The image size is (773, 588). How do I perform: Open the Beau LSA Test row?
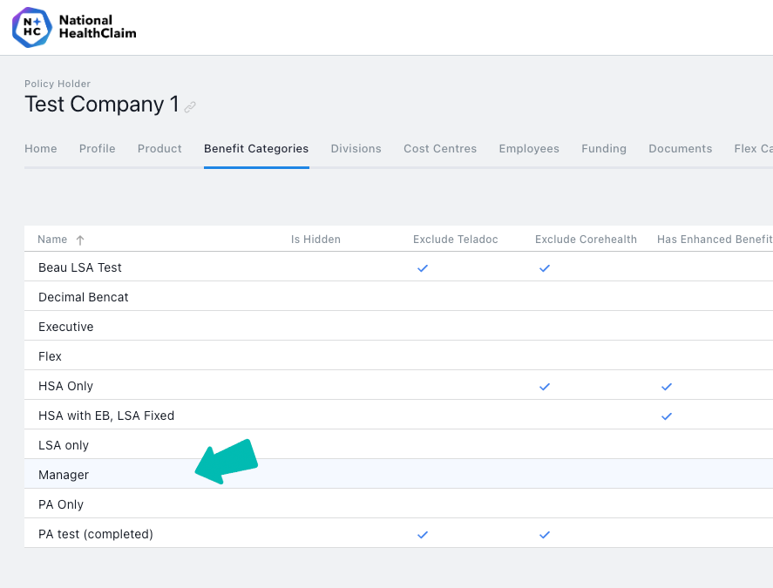(x=398, y=267)
